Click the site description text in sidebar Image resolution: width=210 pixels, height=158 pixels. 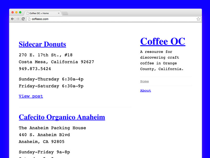[x=162, y=60]
